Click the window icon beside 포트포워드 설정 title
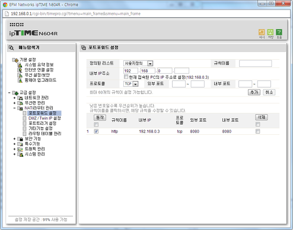This screenshot has width=293, height=230. [x=84, y=48]
